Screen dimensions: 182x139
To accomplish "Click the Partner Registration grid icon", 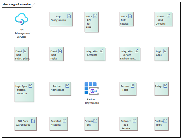I will 92,89.
